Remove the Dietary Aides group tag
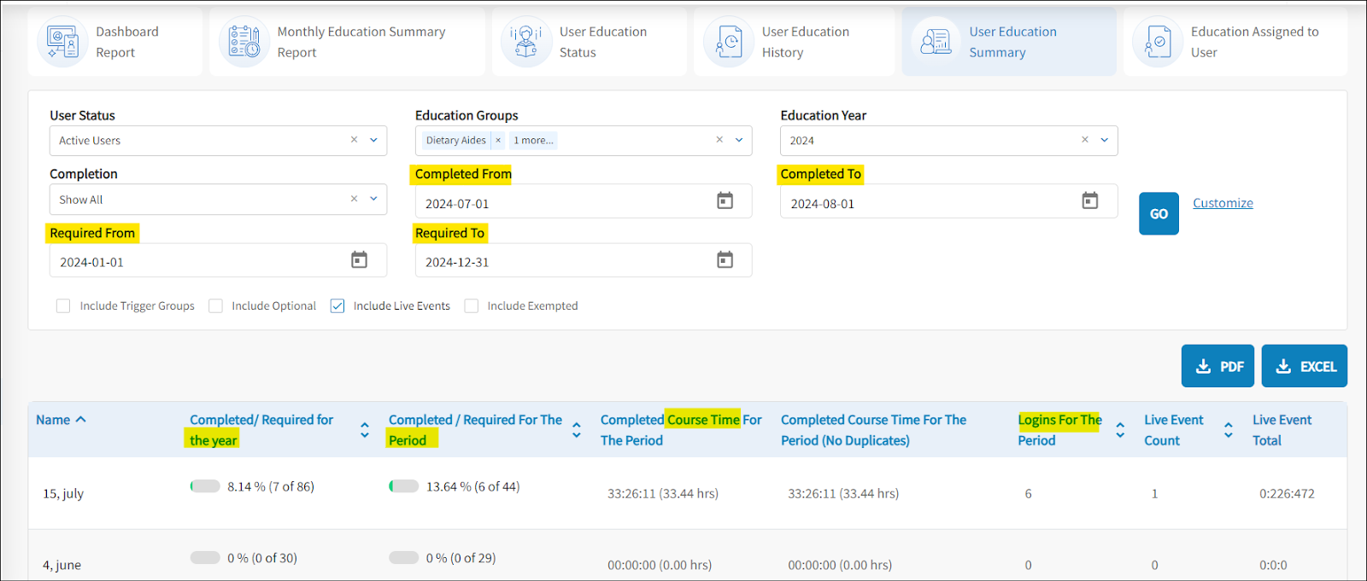This screenshot has height=581, width=1367. pyautogui.click(x=498, y=141)
